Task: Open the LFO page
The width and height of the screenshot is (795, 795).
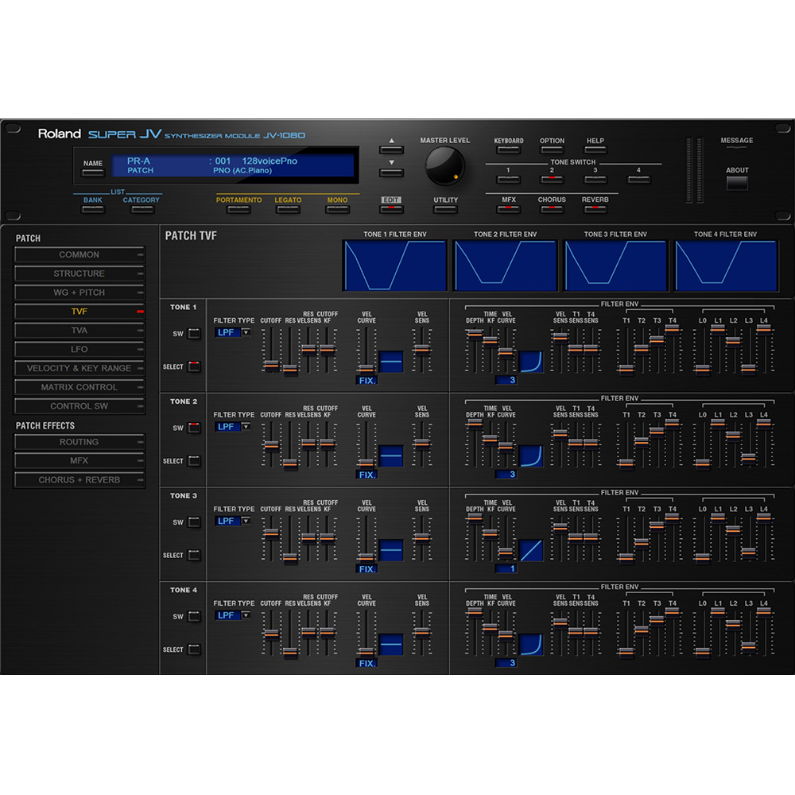Action: (x=79, y=349)
